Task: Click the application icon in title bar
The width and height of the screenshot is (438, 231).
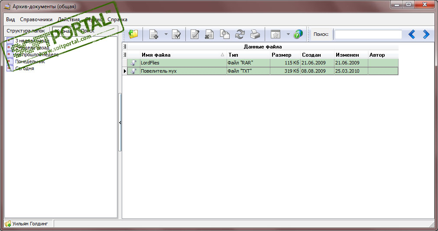Action: (x=6, y=6)
